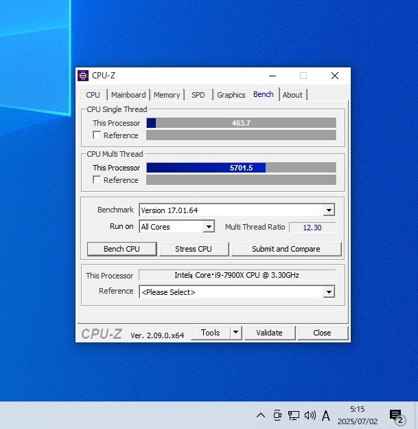Click the CPU-Z app icon in title bar
This screenshot has height=429, width=418.
coord(83,76)
